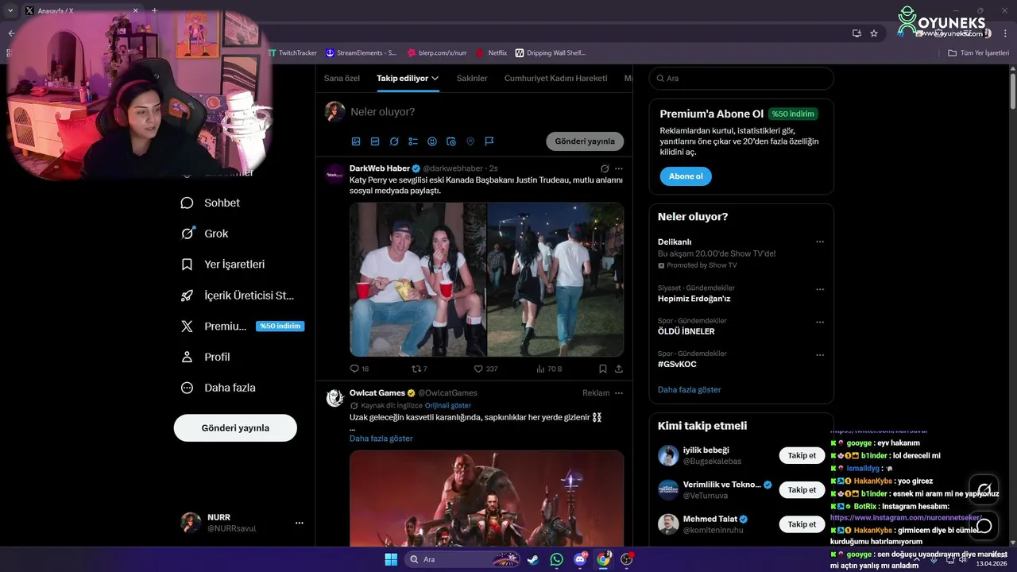Viewport: 1017px width, 572px height.
Task: Open more options for Delikanlı trend
Action: coord(820,242)
